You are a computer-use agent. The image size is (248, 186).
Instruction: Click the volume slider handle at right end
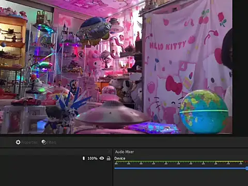tap(247, 168)
